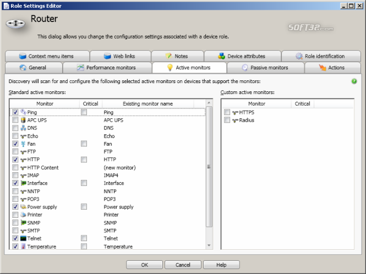The width and height of the screenshot is (366, 274).
Task: Switch to the General tab
Action: (34, 68)
